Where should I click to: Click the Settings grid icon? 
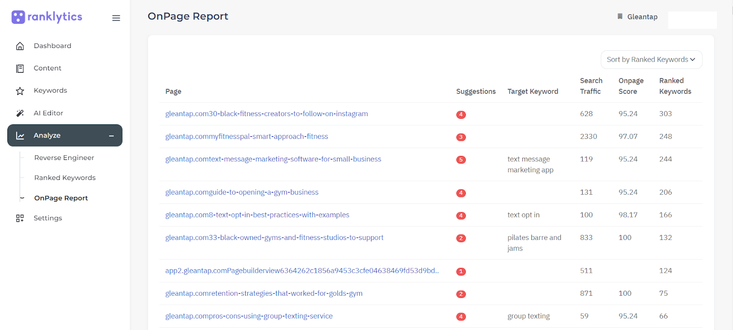20,218
